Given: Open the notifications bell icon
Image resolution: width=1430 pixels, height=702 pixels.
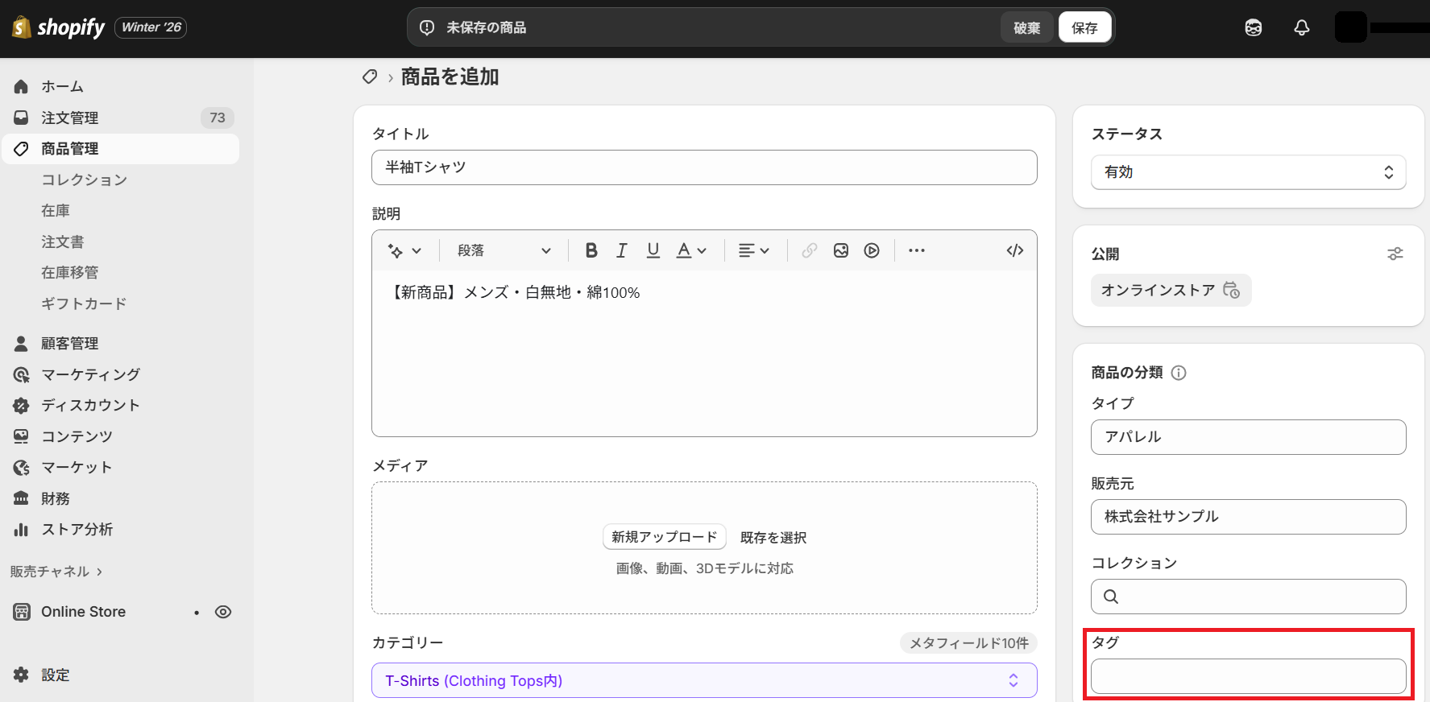Looking at the screenshot, I should point(1301,27).
